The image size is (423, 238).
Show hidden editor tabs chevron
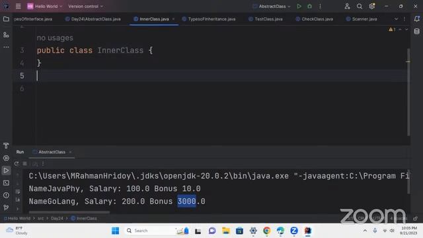click(x=396, y=19)
